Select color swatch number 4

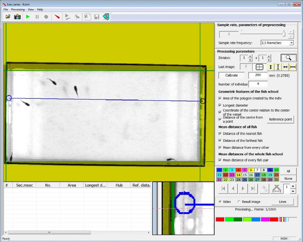click(238, 170)
